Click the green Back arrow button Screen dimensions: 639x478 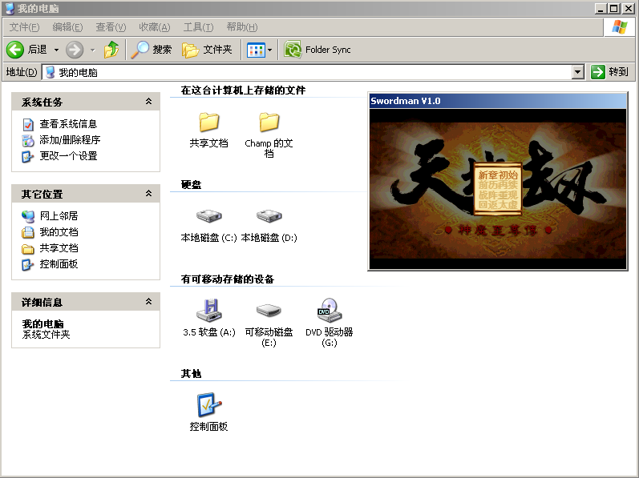(15, 50)
